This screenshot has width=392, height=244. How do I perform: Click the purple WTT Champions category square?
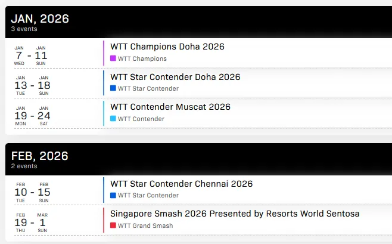(x=113, y=58)
